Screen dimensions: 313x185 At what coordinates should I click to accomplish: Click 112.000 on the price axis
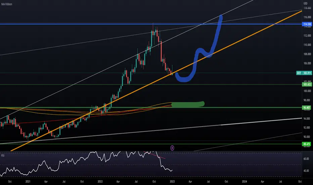click(307, 36)
